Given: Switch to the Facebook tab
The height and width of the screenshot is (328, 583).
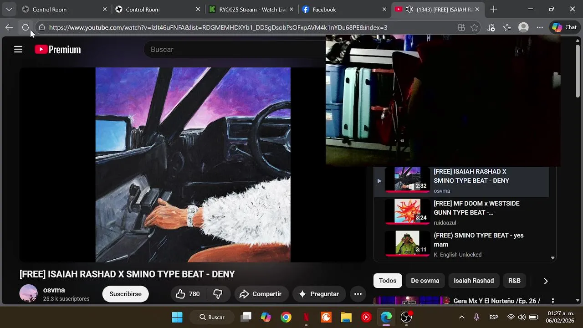Looking at the screenshot, I should (345, 9).
